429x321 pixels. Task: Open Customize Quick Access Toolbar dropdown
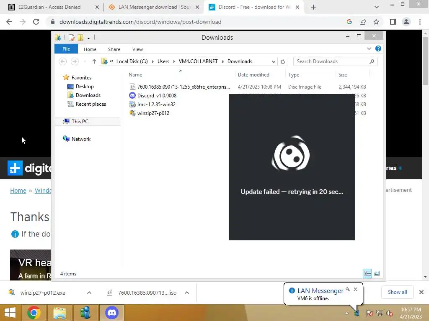point(89,38)
